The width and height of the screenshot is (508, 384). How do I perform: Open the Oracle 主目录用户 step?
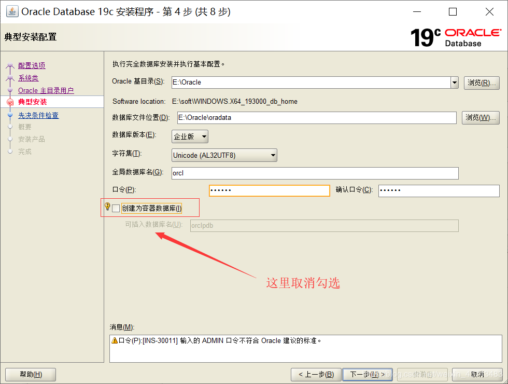tap(46, 90)
